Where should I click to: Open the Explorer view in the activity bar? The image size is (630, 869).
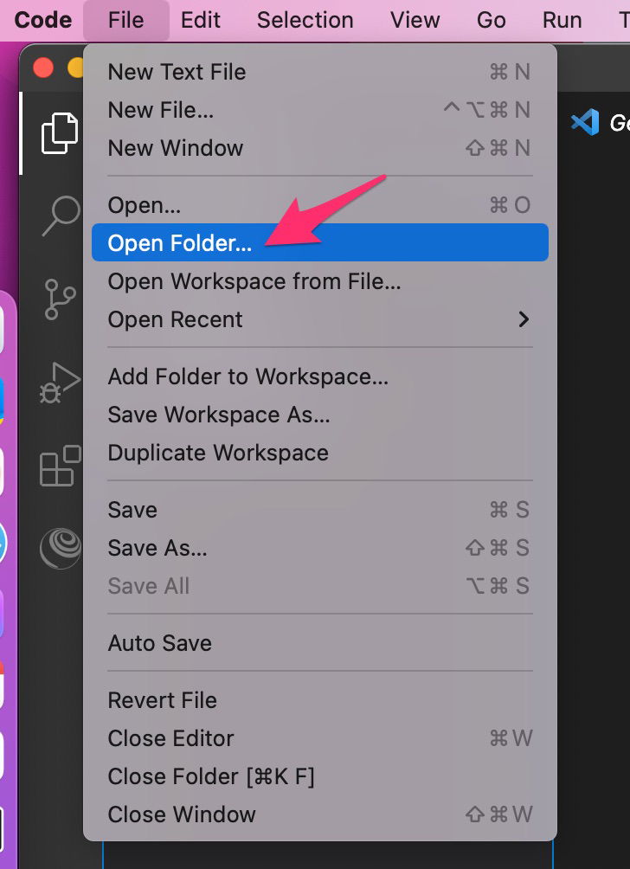click(x=60, y=133)
